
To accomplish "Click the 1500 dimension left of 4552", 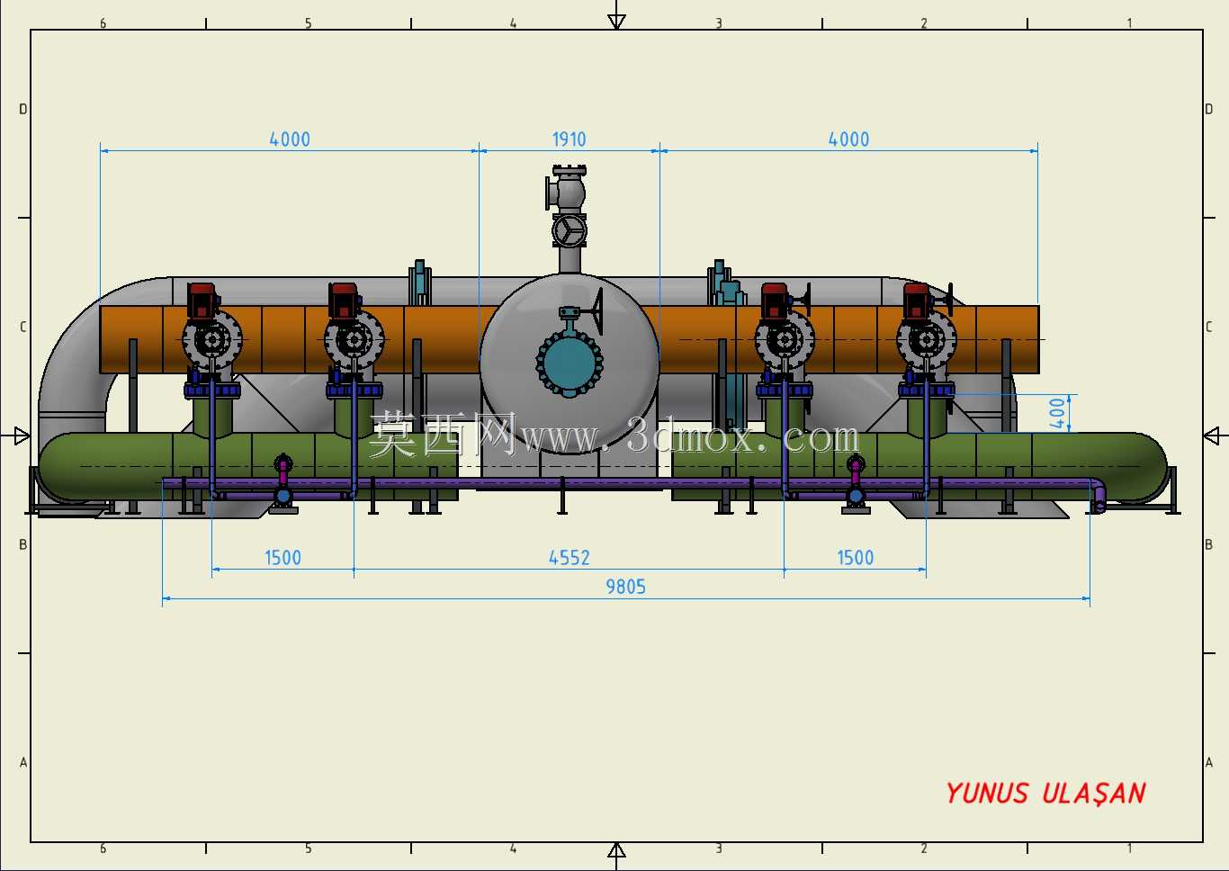I will (x=283, y=558).
